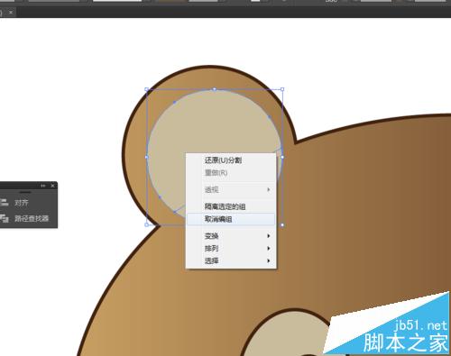Click the top-right bounding box handle
The width and height of the screenshot is (451, 356).
click(282, 89)
